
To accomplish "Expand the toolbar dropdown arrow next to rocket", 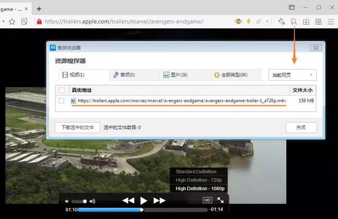I will (x=267, y=21).
